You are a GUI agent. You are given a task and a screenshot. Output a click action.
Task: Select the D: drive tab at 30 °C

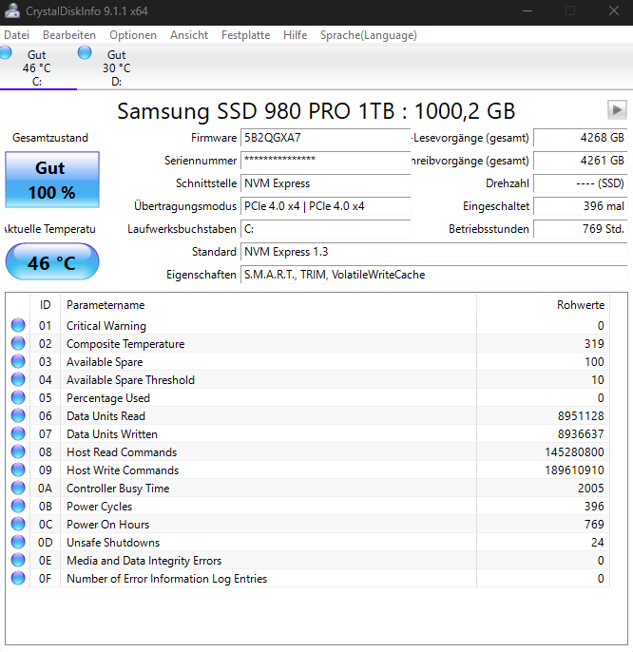tap(116, 67)
